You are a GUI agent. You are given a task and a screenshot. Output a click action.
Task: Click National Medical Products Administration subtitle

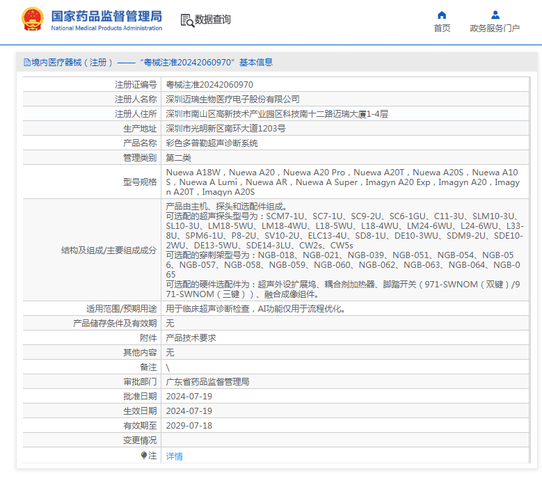[x=106, y=28]
